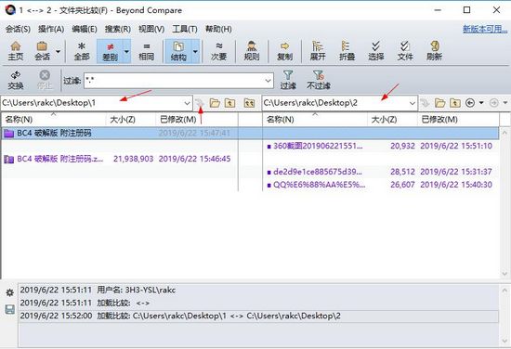Show all files with 全部 button
511x349 pixels.
coord(82,51)
